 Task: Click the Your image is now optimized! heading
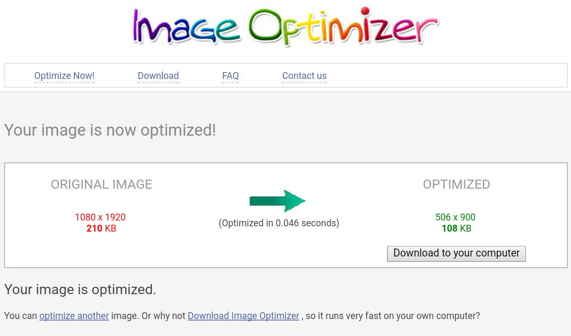(x=110, y=130)
